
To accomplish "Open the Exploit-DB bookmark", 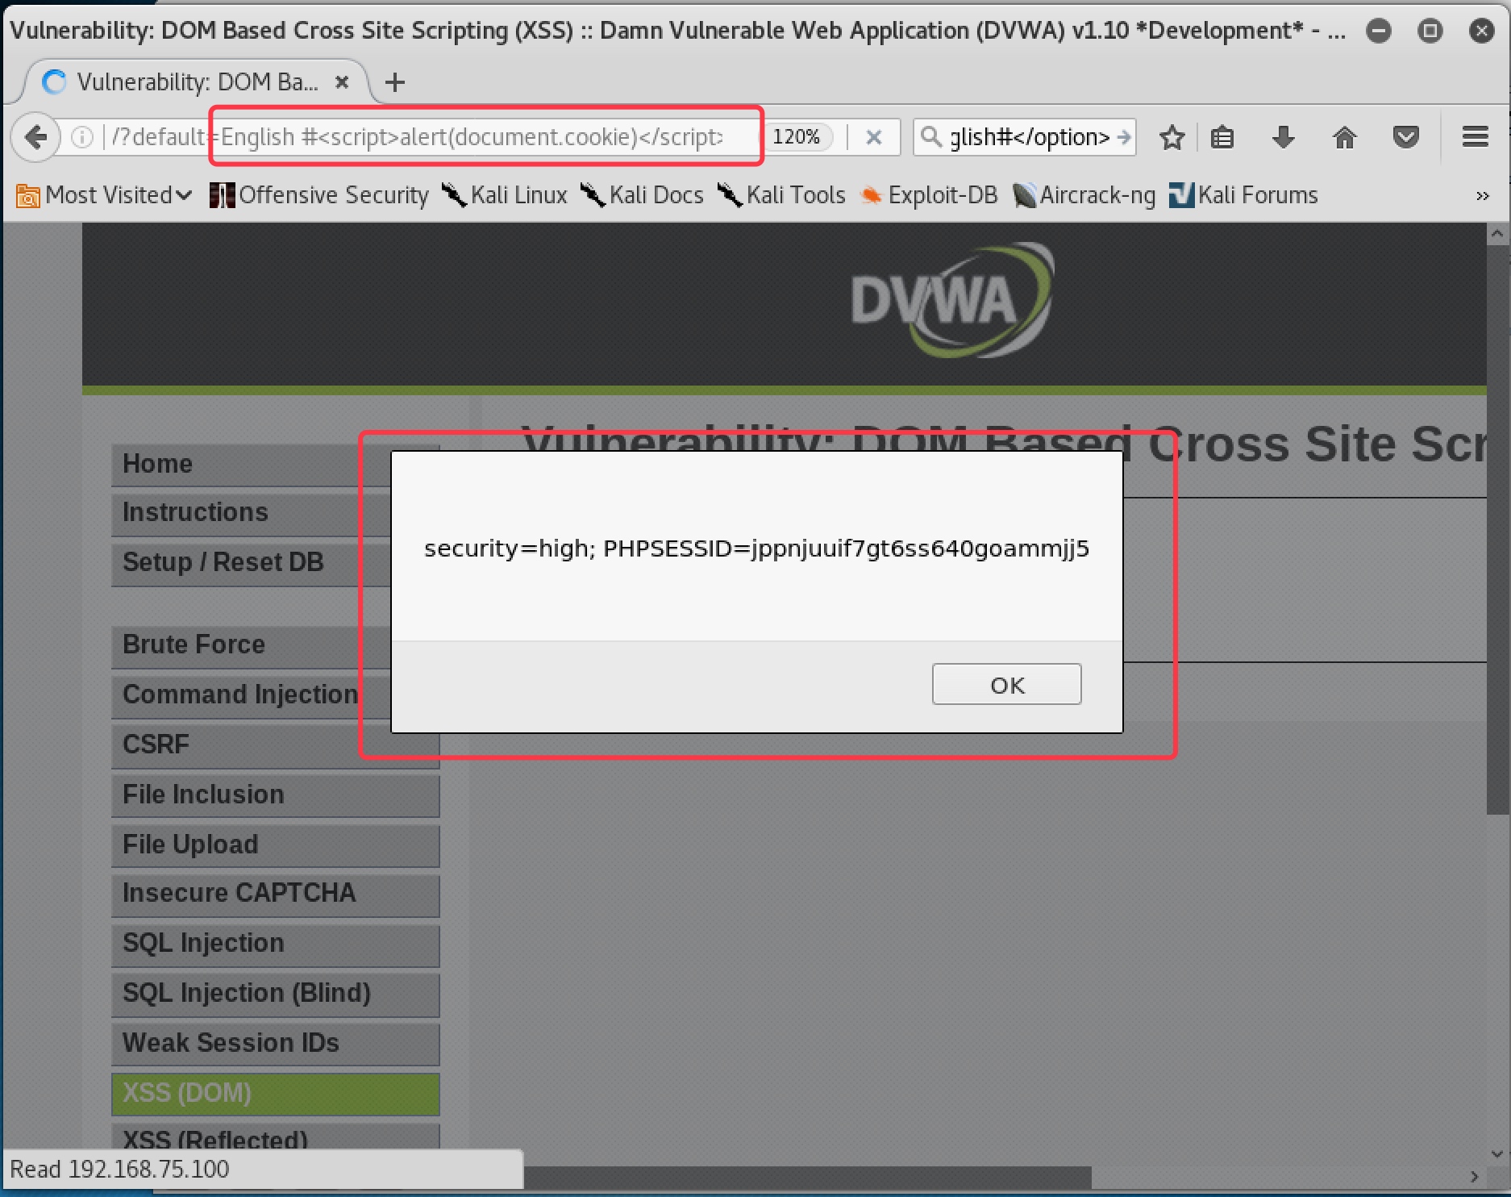I will coord(929,195).
